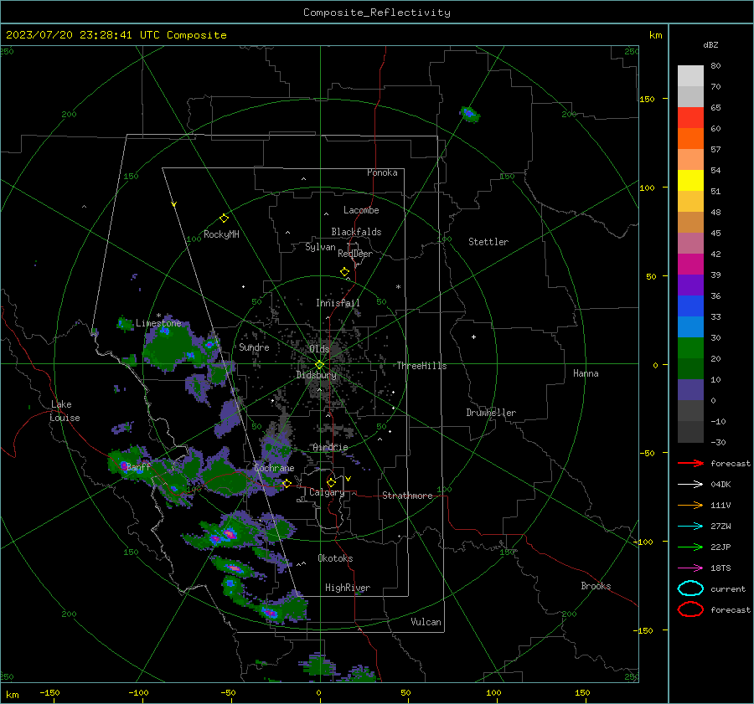Click the Brooks town label
754x704 pixels.
596,586
